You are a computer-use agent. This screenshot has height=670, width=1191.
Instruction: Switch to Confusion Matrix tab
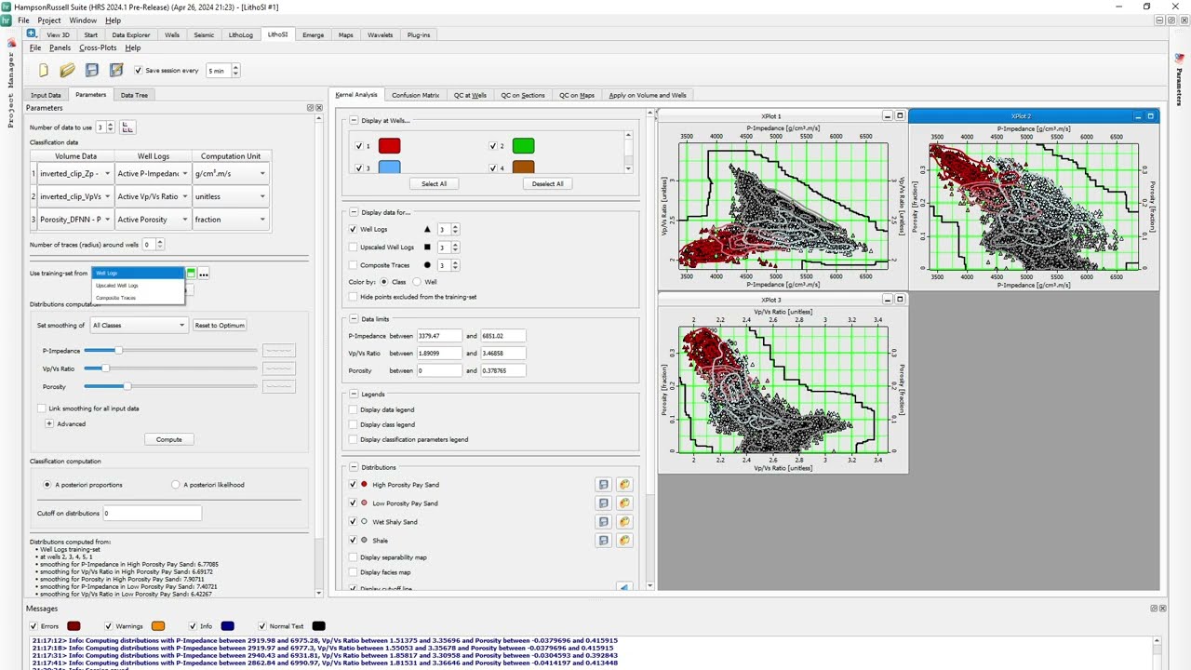pos(415,95)
